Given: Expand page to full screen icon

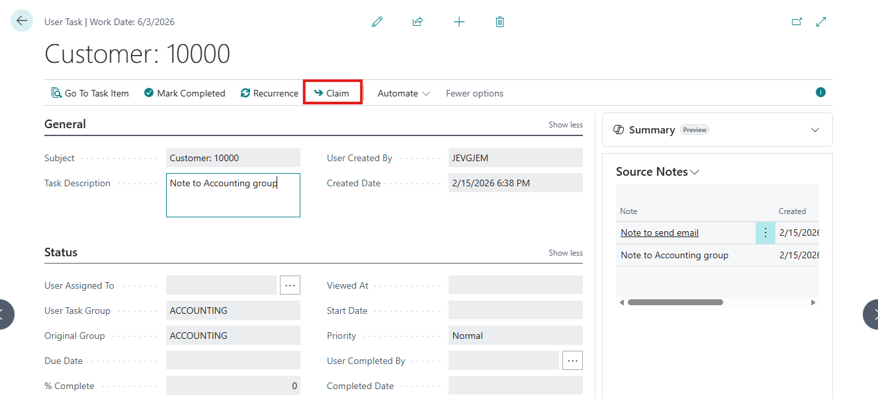Looking at the screenshot, I should pos(821,22).
